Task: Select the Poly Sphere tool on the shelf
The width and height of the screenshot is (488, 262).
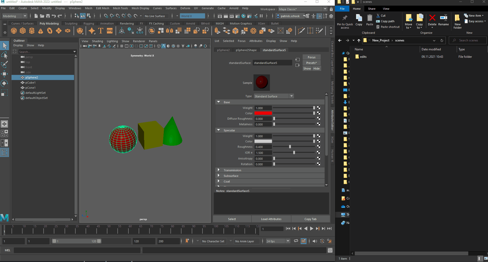Action: click(x=14, y=31)
